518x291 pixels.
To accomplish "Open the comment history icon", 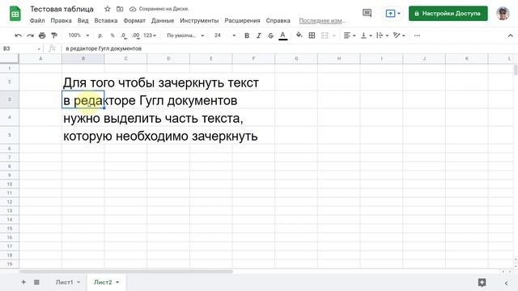I will (367, 13).
